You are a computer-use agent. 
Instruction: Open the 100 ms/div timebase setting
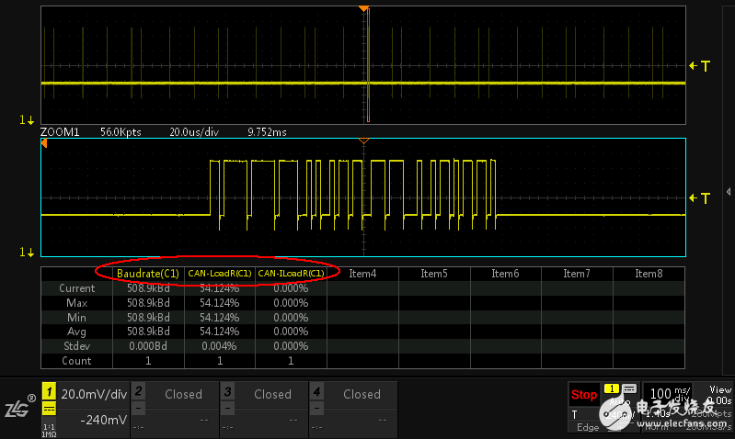coord(666,395)
